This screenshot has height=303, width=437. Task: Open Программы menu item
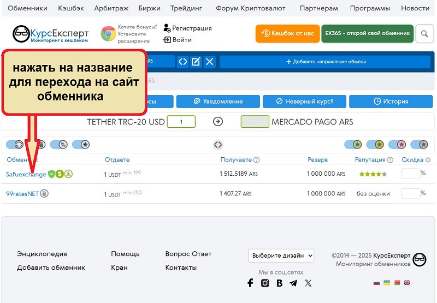(370, 8)
